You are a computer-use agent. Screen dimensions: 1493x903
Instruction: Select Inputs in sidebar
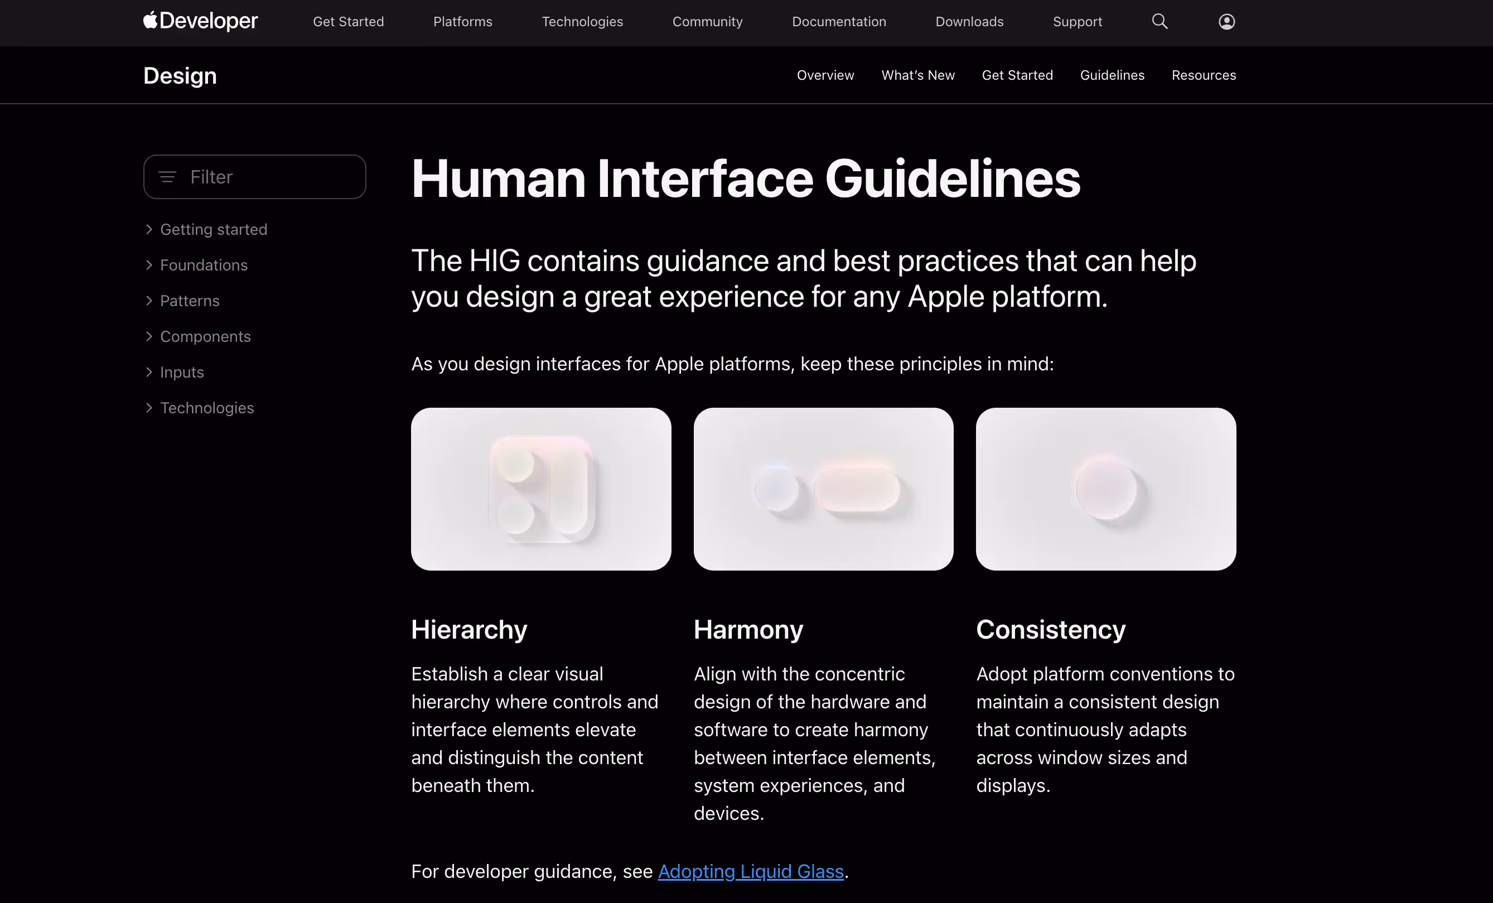[x=182, y=372]
